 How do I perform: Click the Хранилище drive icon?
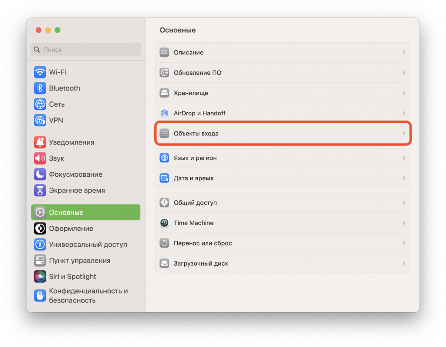pyautogui.click(x=164, y=93)
